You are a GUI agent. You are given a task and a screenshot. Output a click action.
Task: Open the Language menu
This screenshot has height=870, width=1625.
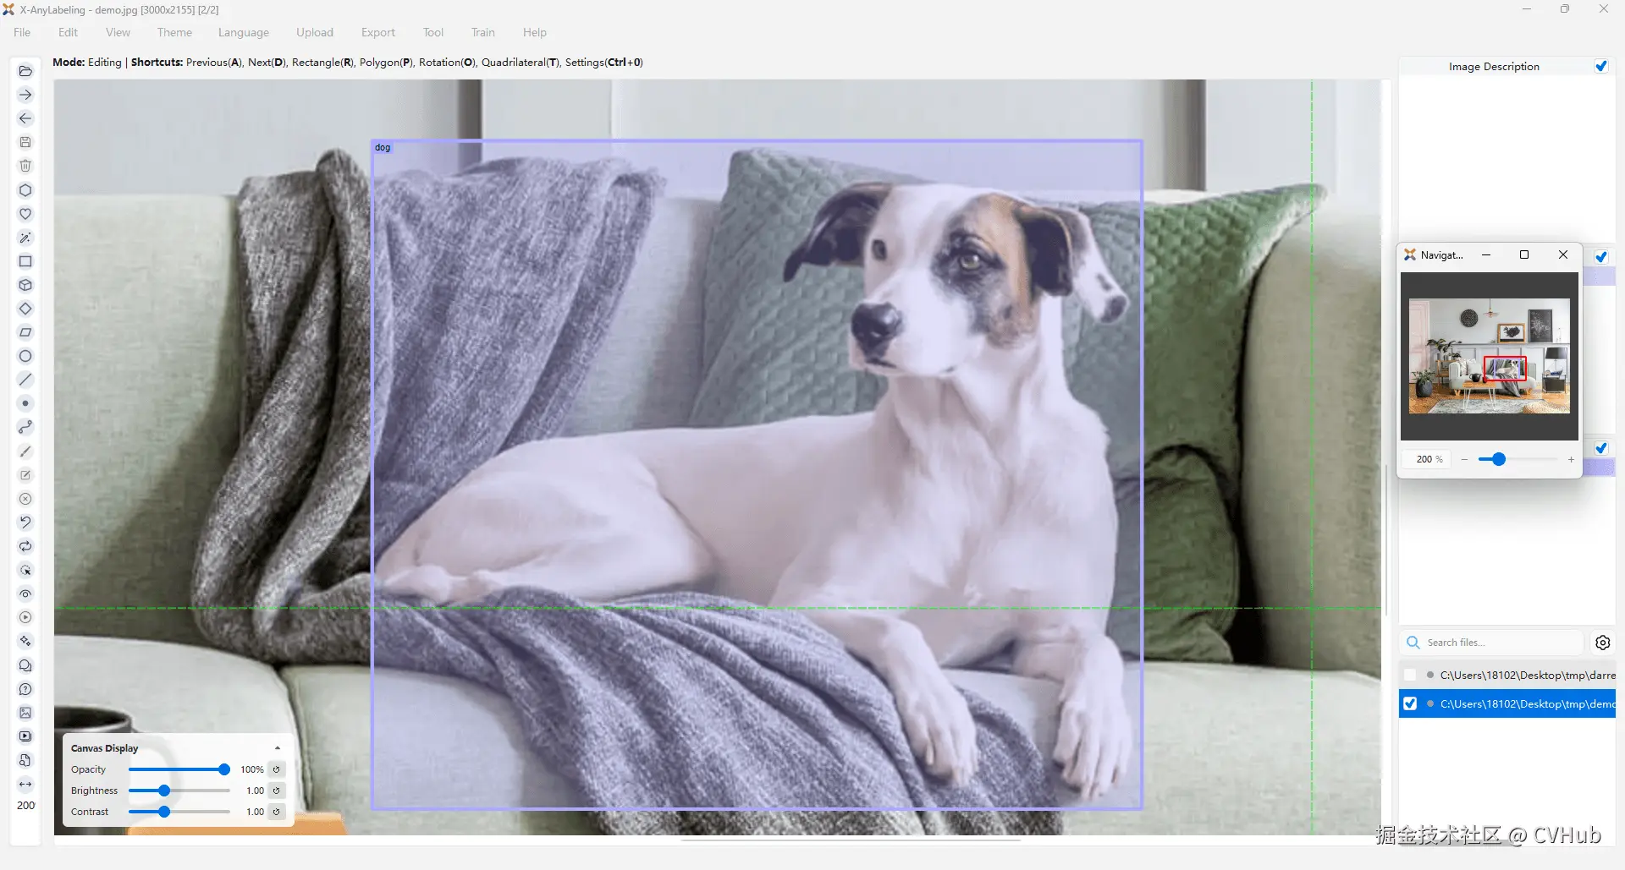243,32
